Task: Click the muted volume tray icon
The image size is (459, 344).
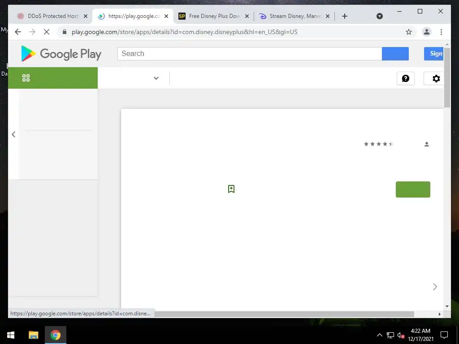Action: 401,335
